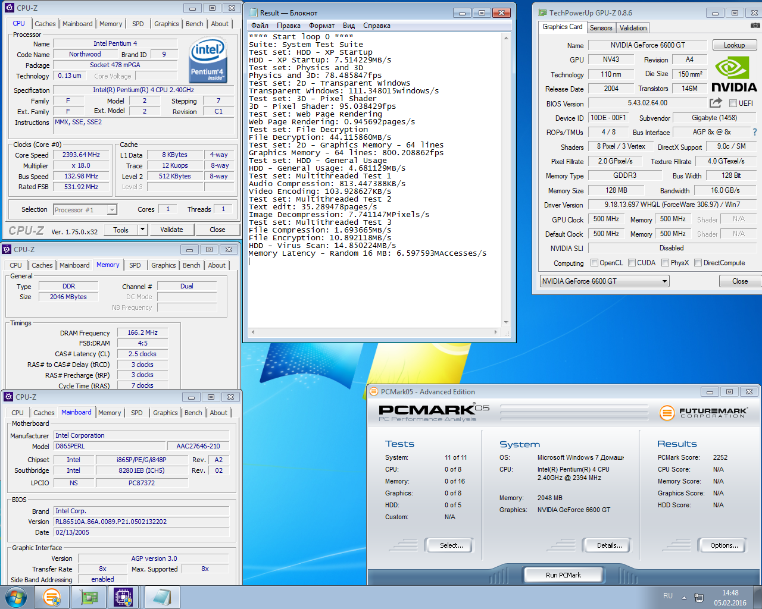Click the Lookup button in GPU-Z

[x=734, y=45]
